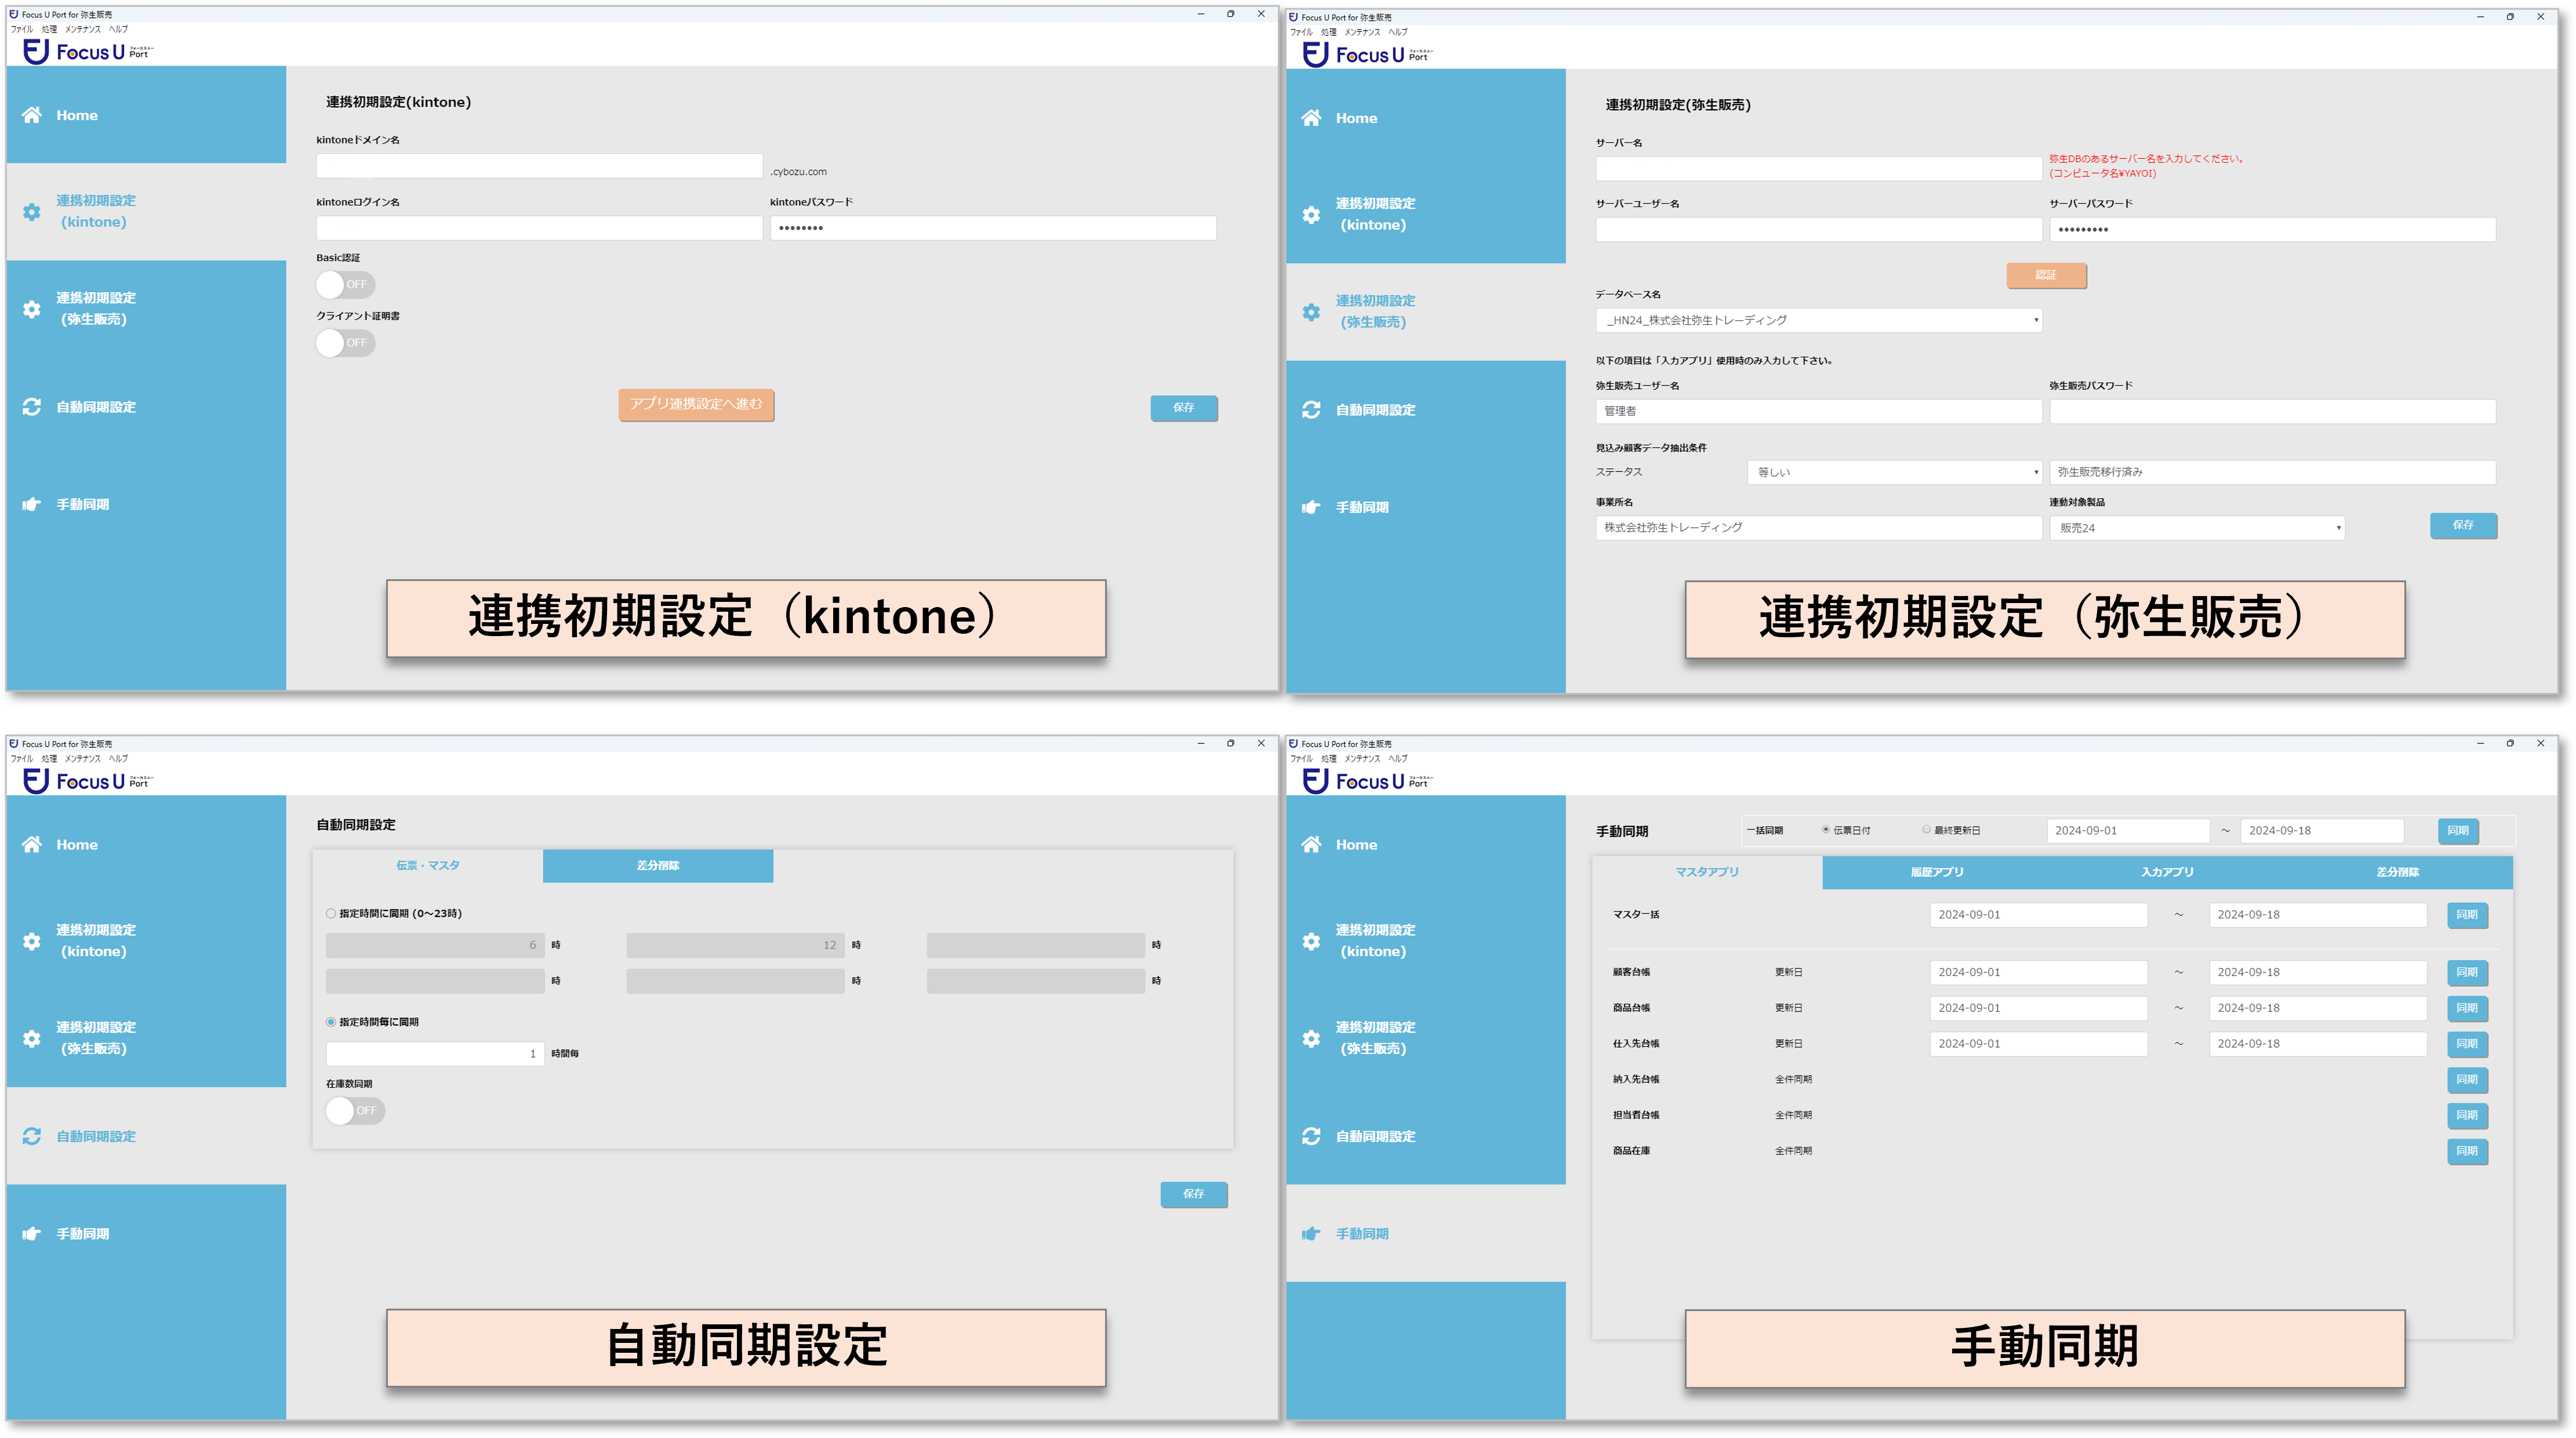
Task: Select 伝票日付 radio in manual sync
Action: (1826, 830)
